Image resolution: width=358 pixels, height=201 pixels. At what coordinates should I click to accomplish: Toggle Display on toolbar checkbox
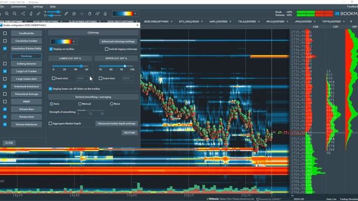click(x=51, y=49)
